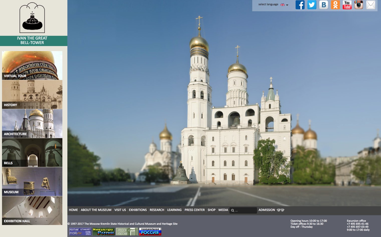Open the Exhibition Hall thumbnail
This screenshot has height=237, width=381.
pyautogui.click(x=32, y=211)
